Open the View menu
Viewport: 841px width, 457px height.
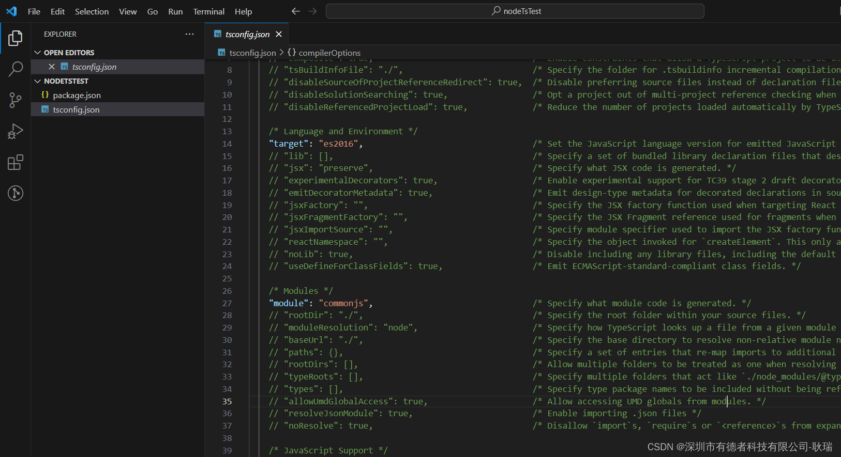coord(128,11)
